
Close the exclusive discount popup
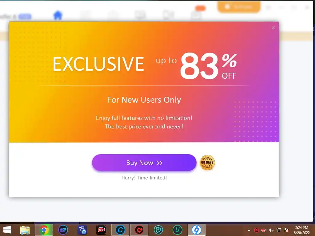pos(273,28)
